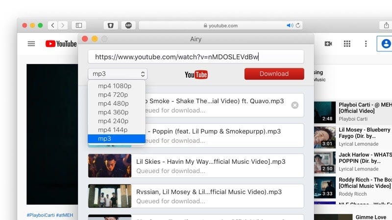Open the ABP adblock extension icon
392x220 pixels.
(128, 25)
